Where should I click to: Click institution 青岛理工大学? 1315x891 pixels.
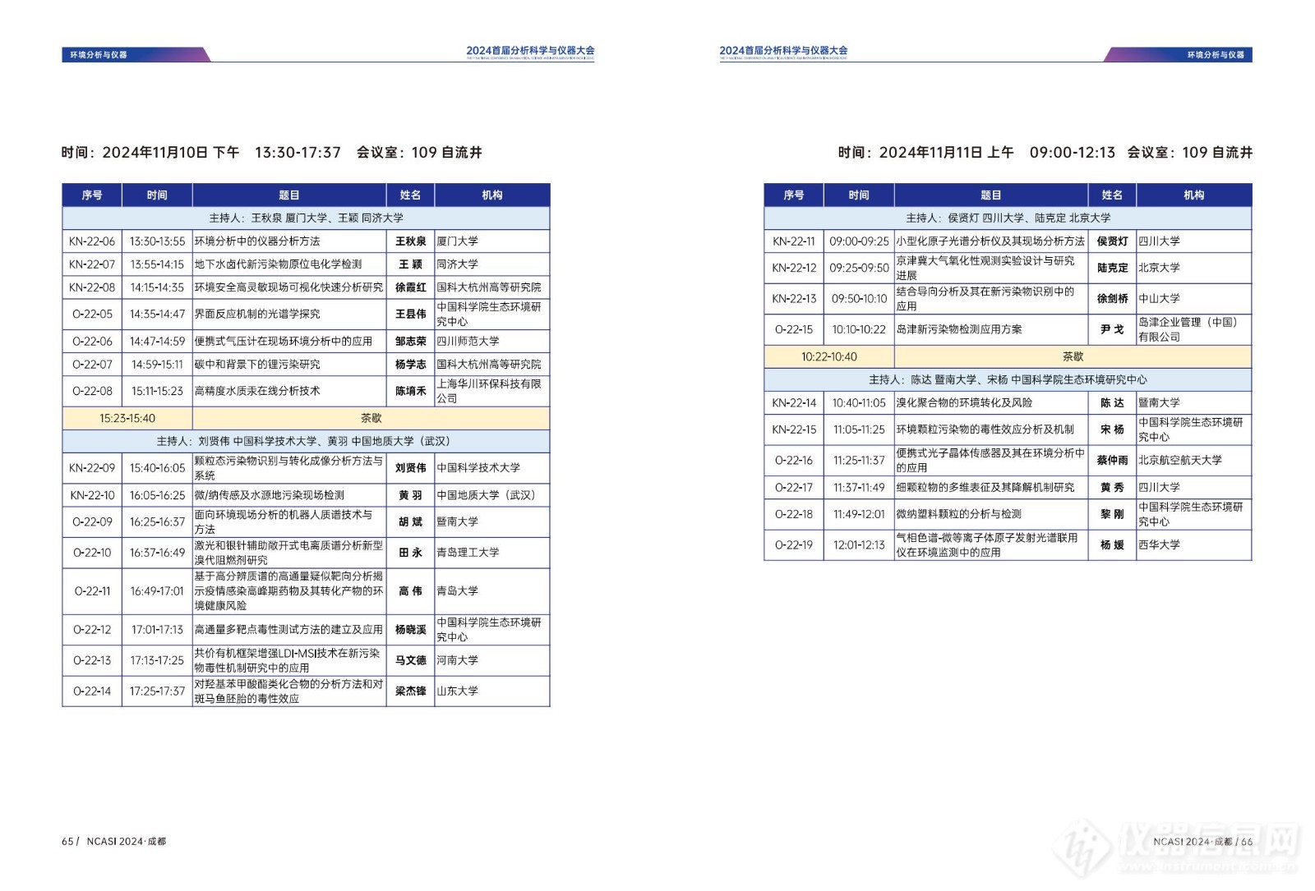(x=468, y=553)
